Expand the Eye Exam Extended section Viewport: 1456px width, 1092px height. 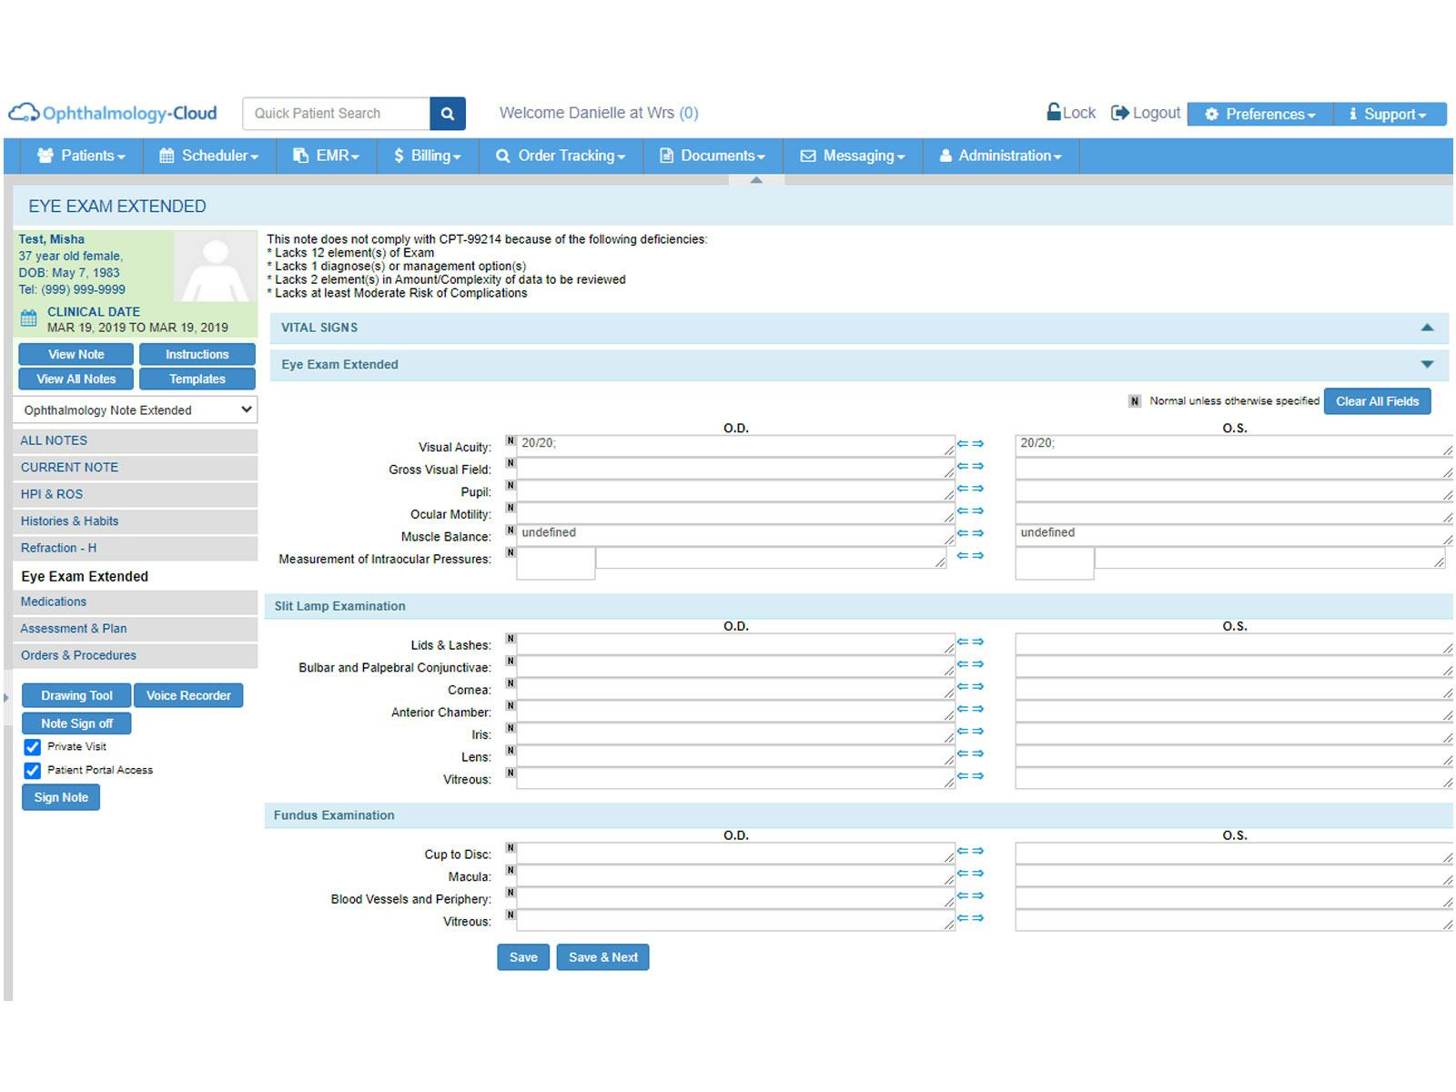pyautogui.click(x=1426, y=364)
